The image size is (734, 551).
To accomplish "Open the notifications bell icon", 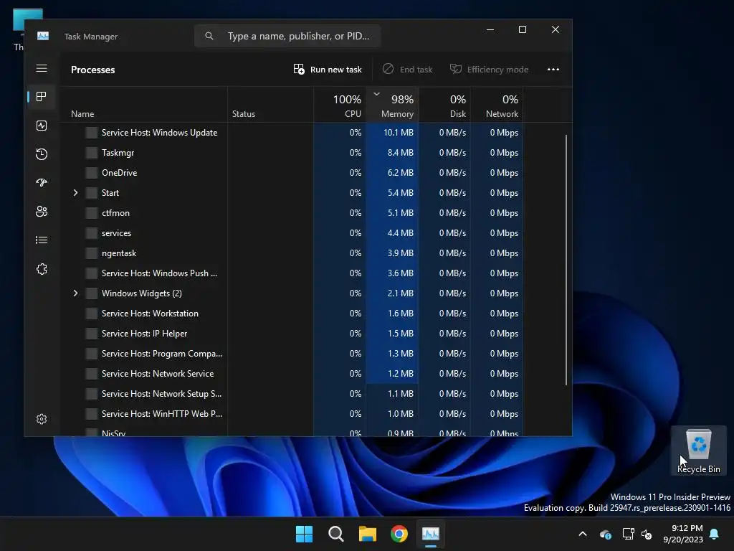I will [x=714, y=534].
